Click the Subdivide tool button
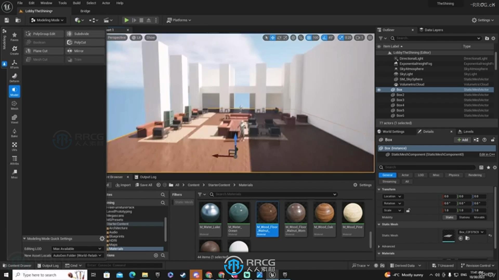 [x=85, y=34]
